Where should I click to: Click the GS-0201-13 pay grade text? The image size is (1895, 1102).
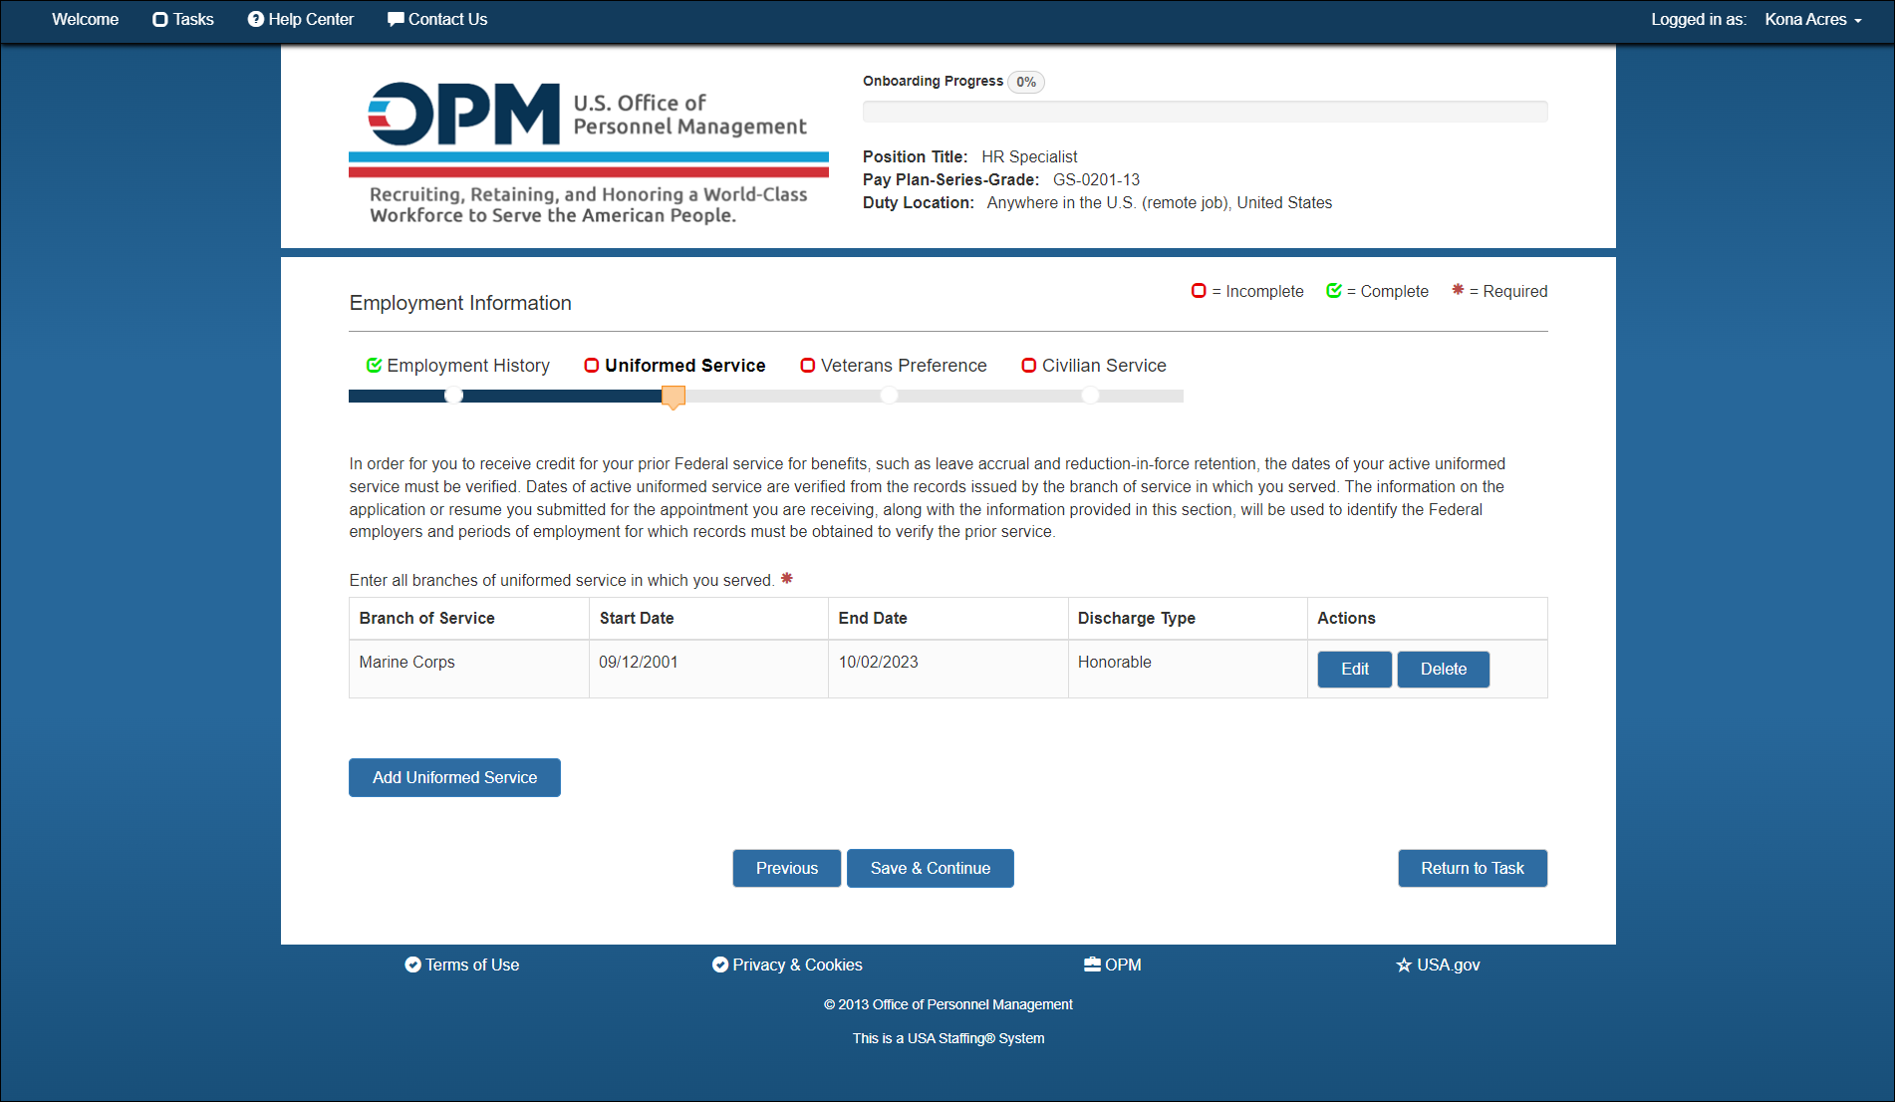[x=1096, y=180]
